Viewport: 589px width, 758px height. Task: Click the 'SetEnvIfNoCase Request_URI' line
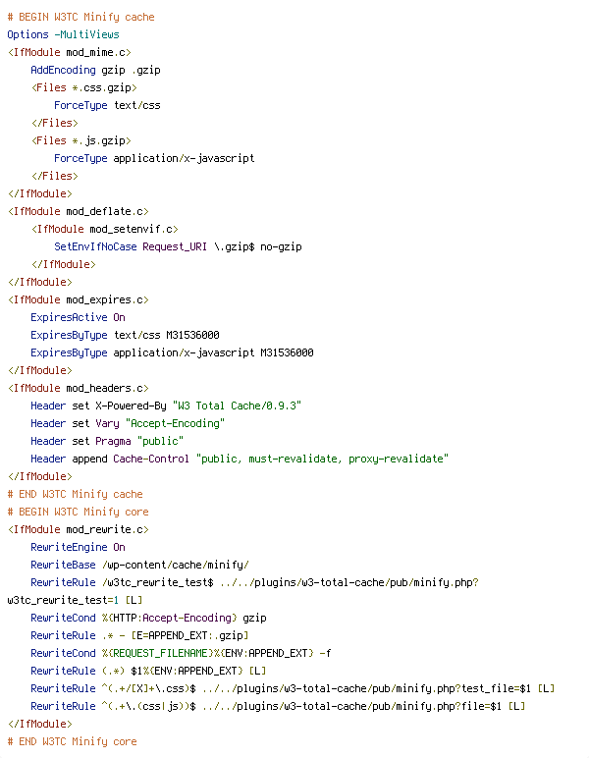(x=178, y=247)
